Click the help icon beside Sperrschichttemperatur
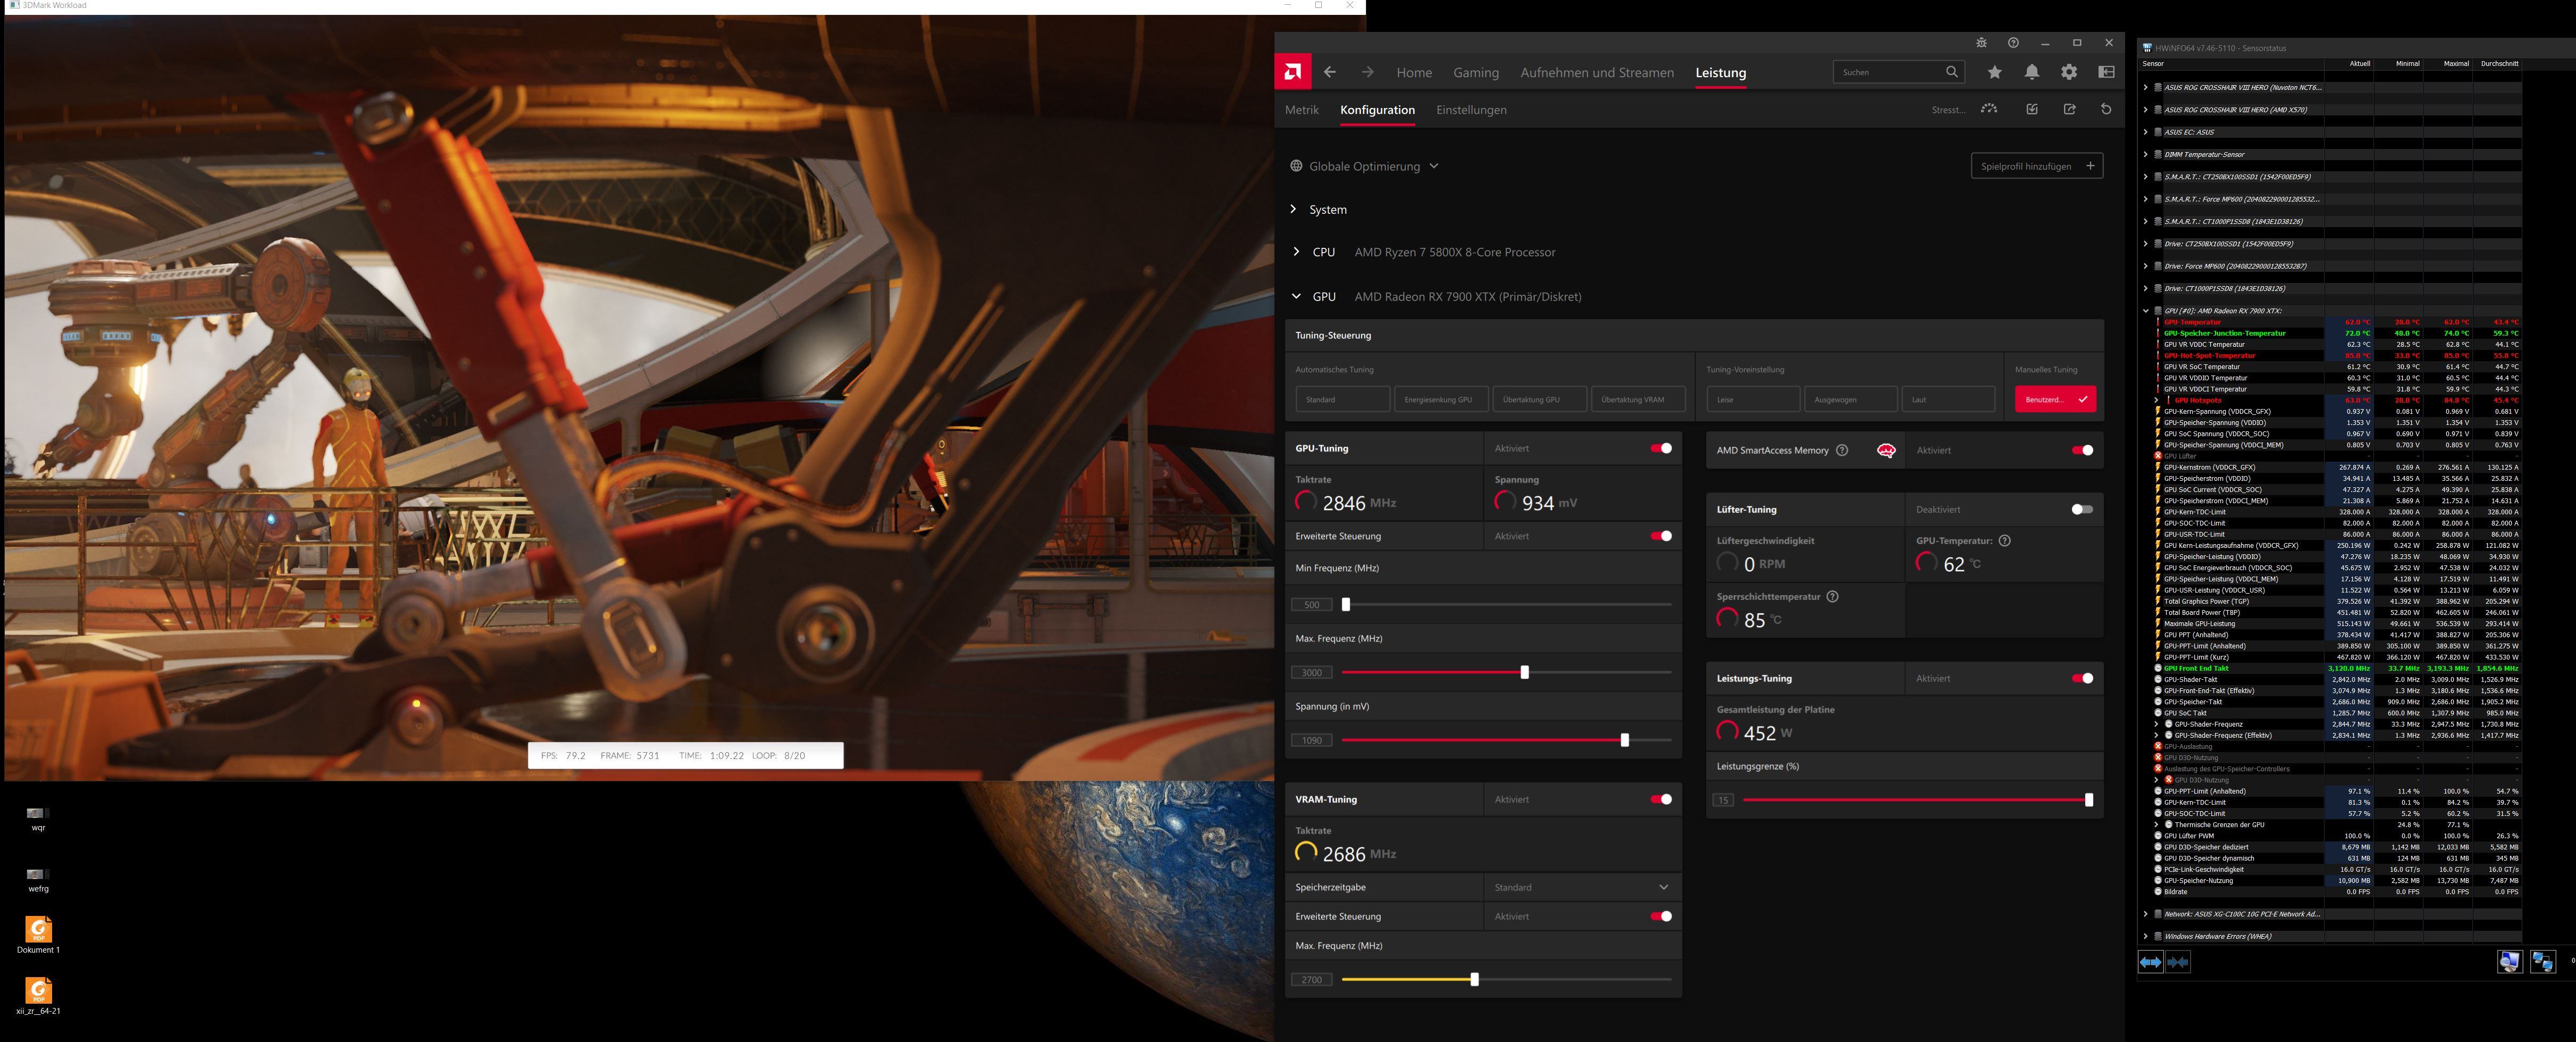The image size is (2576, 1042). tap(1832, 597)
